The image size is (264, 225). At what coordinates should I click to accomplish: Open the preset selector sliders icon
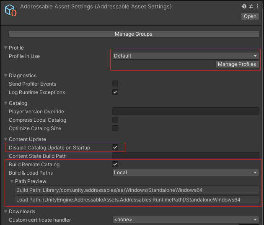point(251,6)
